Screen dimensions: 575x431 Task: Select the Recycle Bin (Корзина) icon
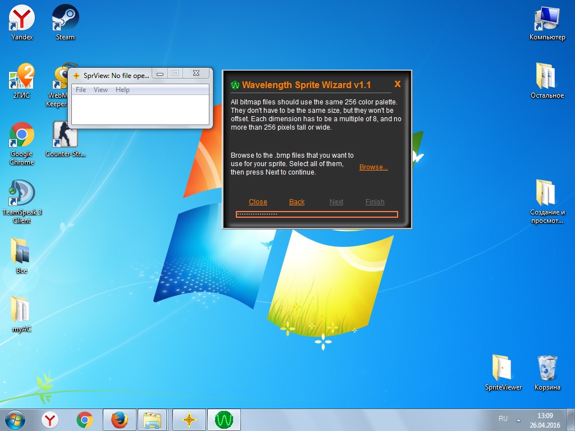tap(547, 372)
